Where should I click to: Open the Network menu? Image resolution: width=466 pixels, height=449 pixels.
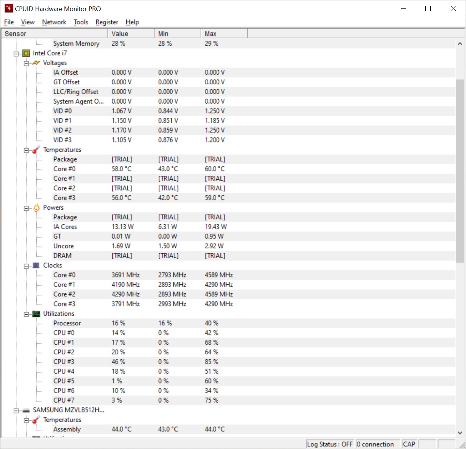pyautogui.click(x=54, y=22)
